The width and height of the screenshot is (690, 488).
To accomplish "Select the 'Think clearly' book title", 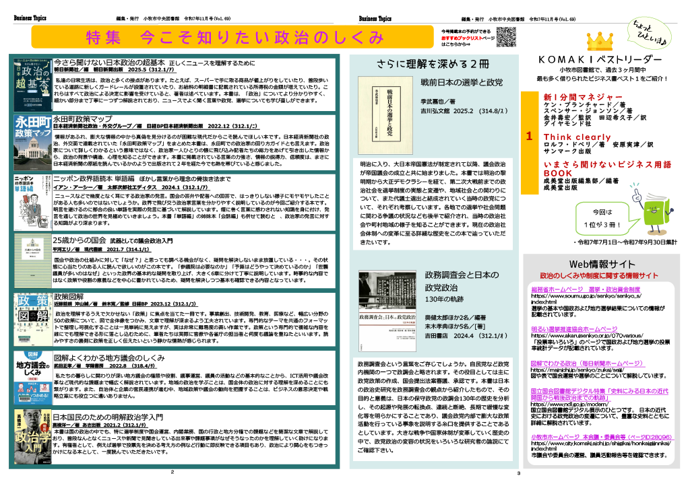I will coord(577,137).
